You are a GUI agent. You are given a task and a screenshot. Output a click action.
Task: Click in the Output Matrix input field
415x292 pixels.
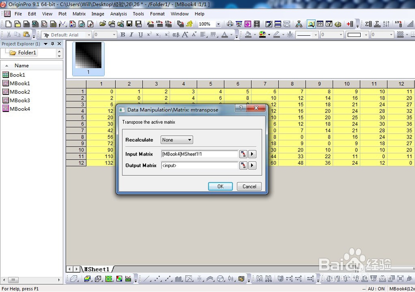200,165
